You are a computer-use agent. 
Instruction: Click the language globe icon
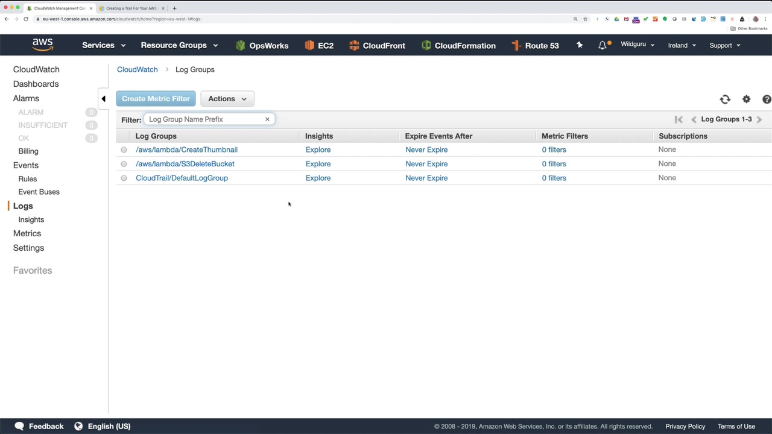click(78, 426)
